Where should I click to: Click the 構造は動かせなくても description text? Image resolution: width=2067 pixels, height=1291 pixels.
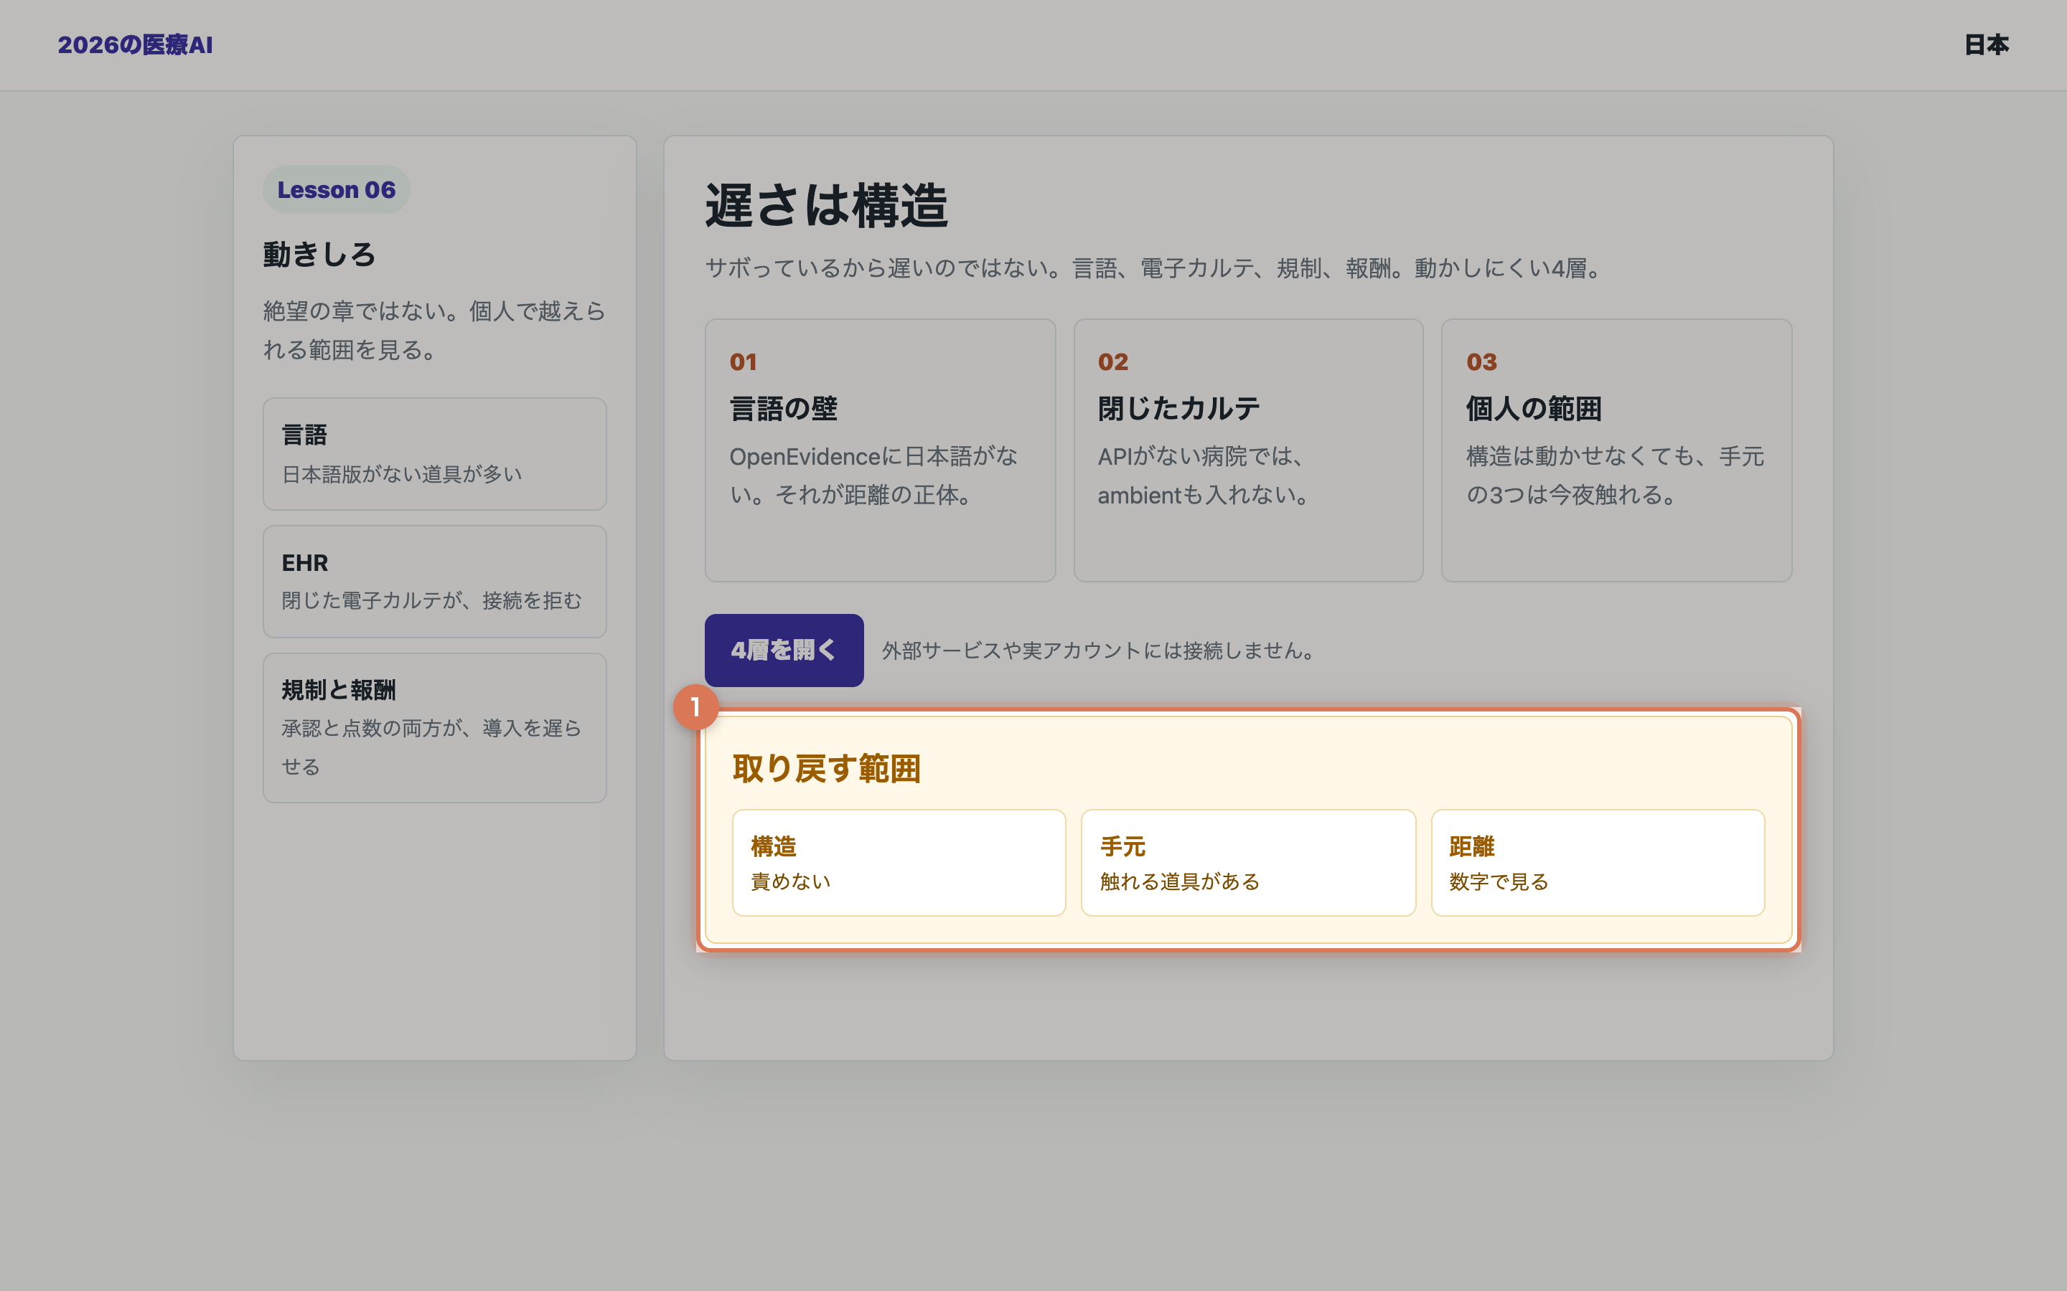[x=1614, y=476]
